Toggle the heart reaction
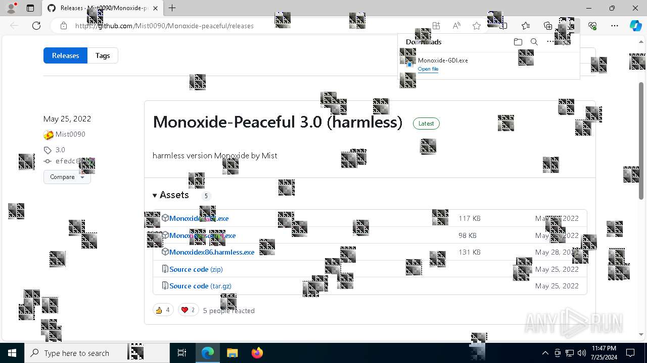The width and height of the screenshot is (647, 363). click(188, 310)
